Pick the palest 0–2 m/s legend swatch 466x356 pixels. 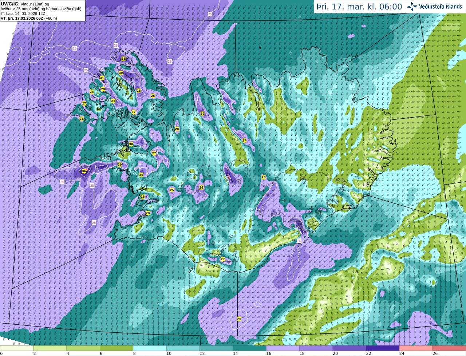(17, 348)
